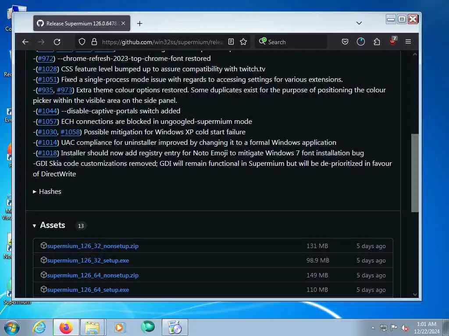Open issue #1051 link

pos(47,80)
